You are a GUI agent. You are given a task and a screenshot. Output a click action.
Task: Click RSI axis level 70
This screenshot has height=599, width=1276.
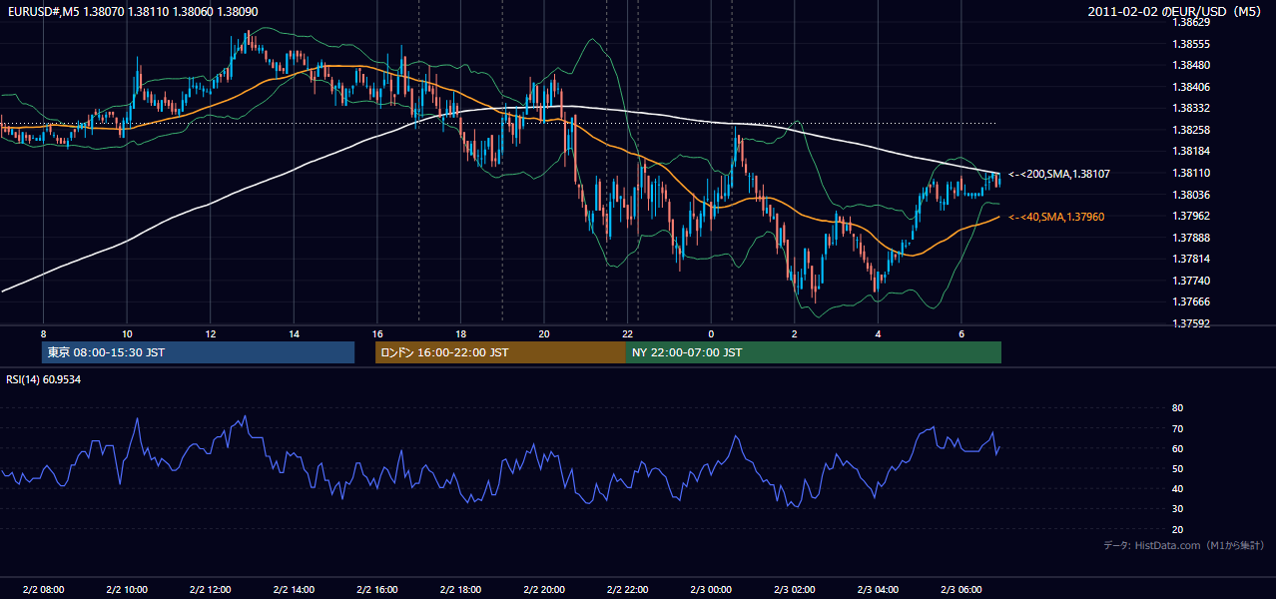1178,428
